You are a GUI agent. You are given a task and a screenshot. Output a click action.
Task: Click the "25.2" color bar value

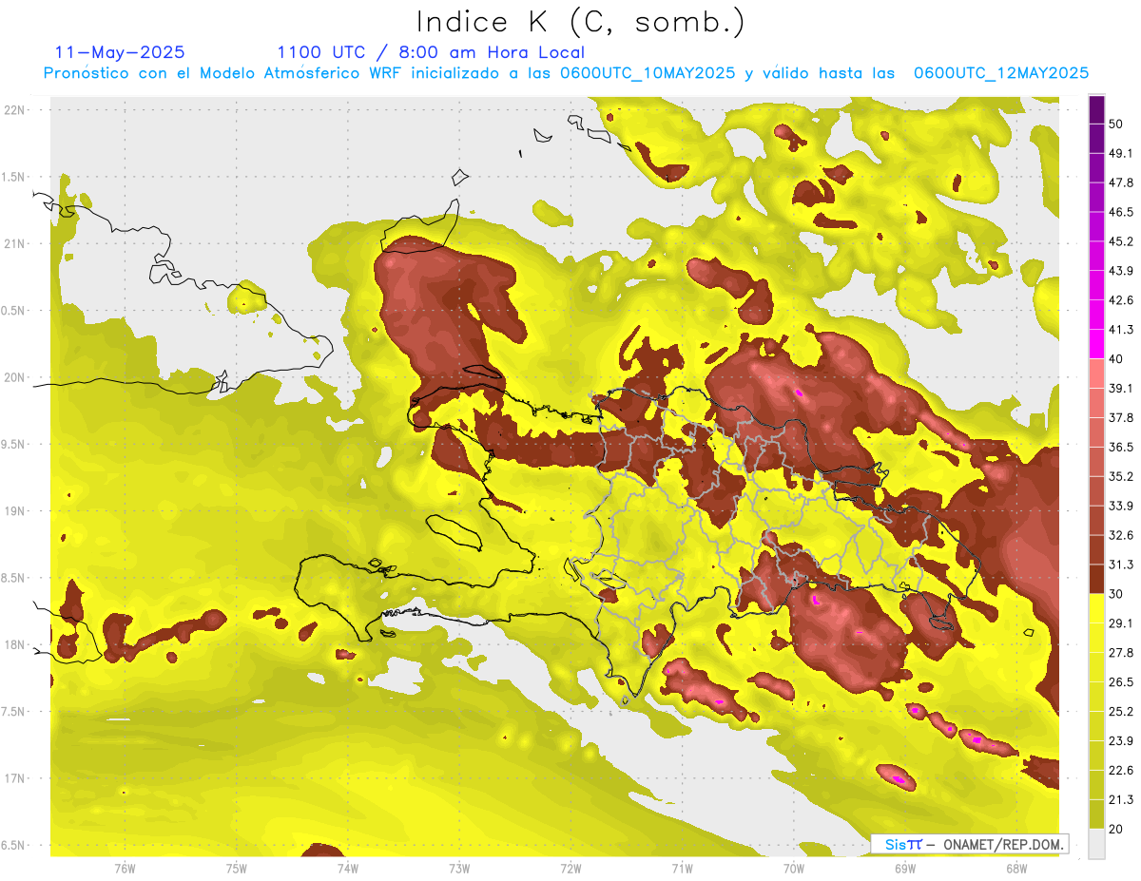1121,712
